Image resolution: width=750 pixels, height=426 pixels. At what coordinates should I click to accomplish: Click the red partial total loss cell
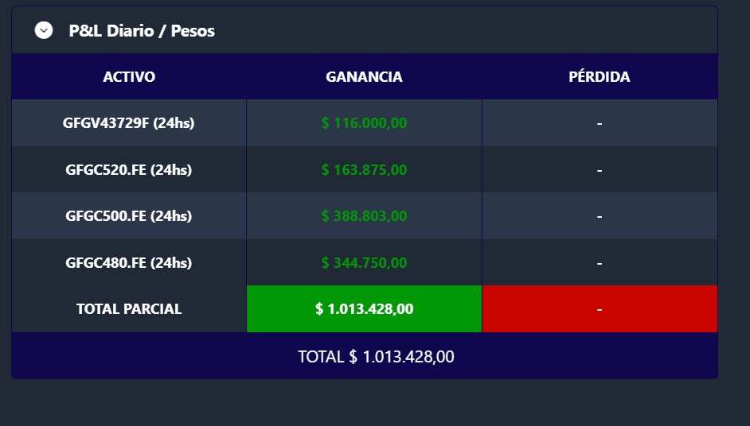(599, 309)
